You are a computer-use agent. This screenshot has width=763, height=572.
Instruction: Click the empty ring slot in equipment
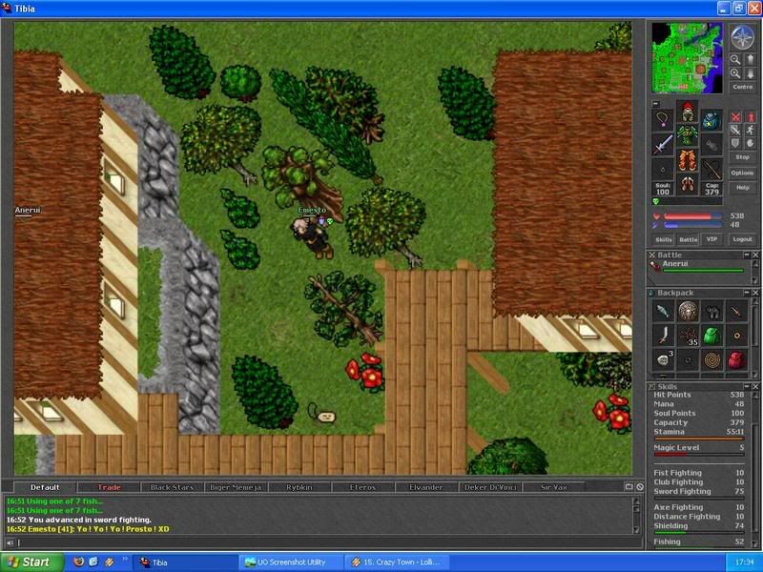coord(663,169)
